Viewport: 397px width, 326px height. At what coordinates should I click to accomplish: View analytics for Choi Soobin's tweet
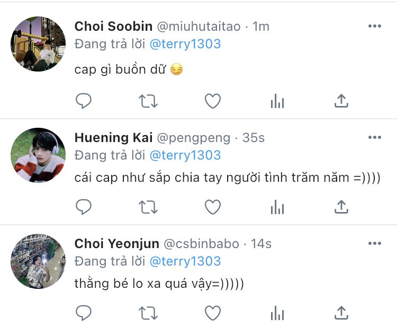coord(277,101)
